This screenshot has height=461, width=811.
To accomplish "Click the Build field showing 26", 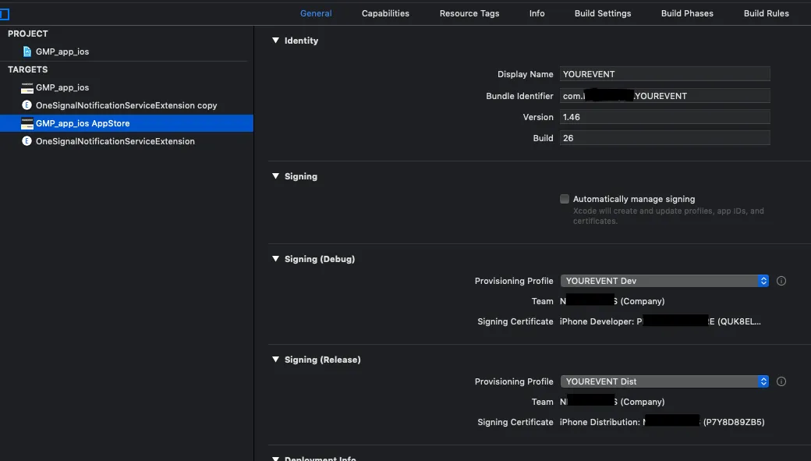I will tap(664, 138).
